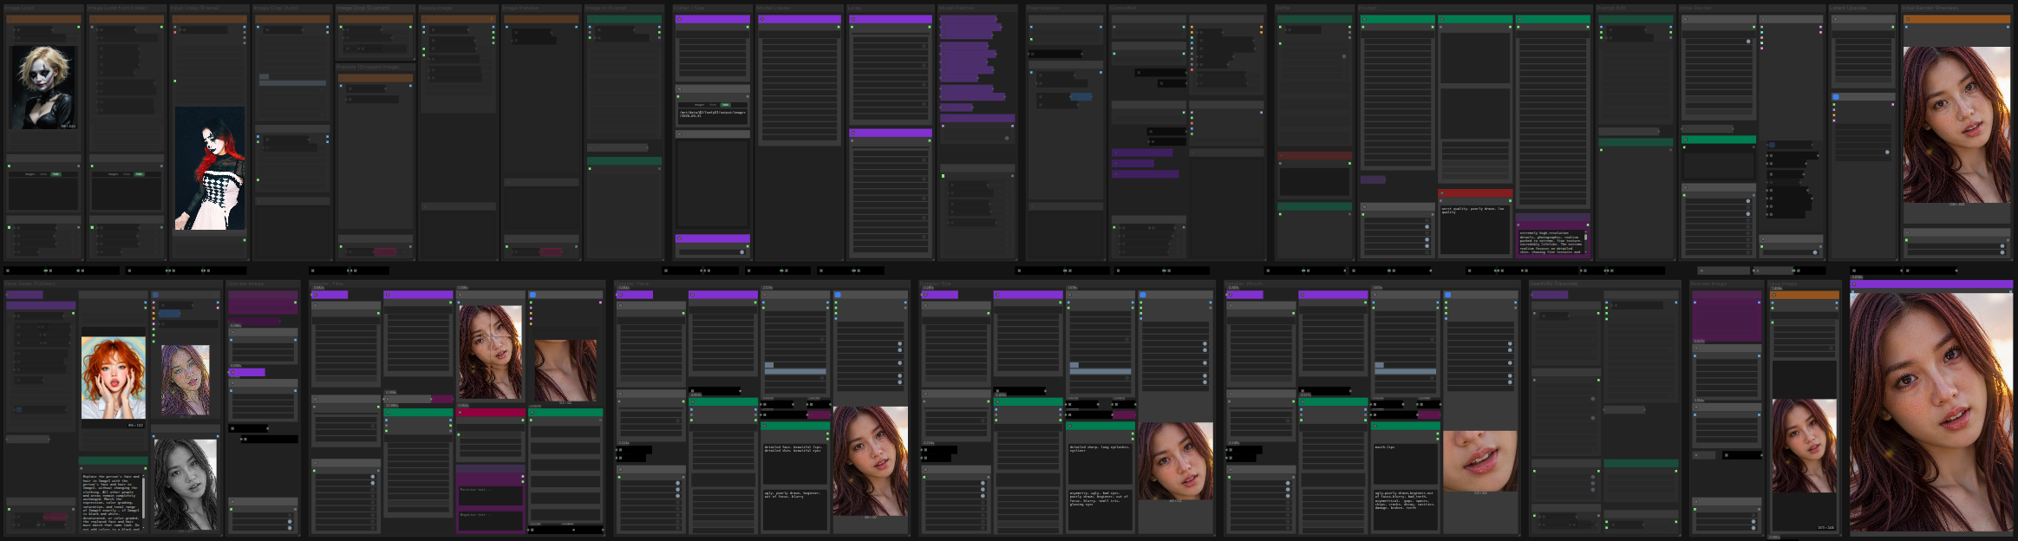Image resolution: width=2018 pixels, height=541 pixels.
Task: Open the Initial Render (Preview) portrait image
Action: tap(1956, 125)
